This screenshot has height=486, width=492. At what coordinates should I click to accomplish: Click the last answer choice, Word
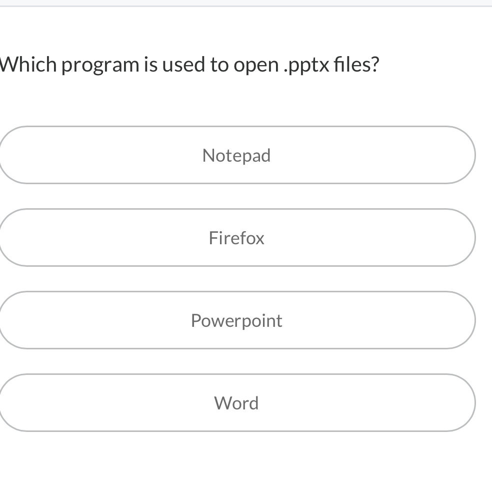(236, 403)
